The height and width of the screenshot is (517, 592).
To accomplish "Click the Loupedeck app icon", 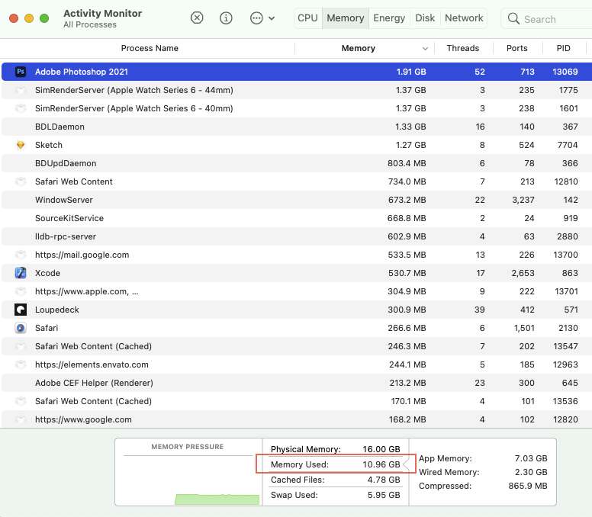I will [x=21, y=310].
